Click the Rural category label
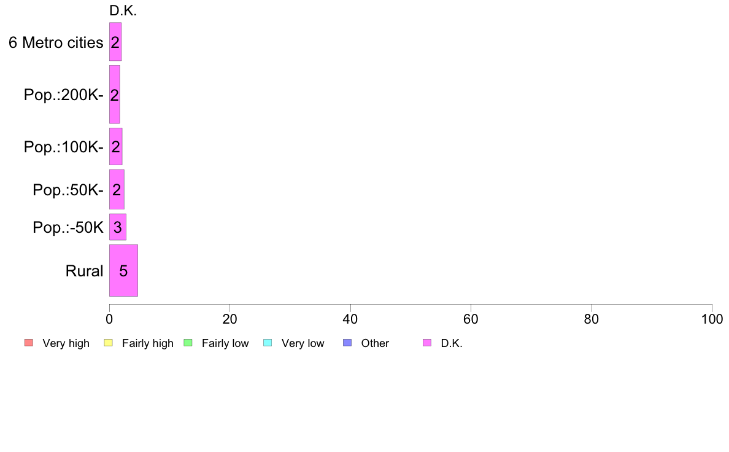Screen dimensions: 729x452 pos(84,271)
